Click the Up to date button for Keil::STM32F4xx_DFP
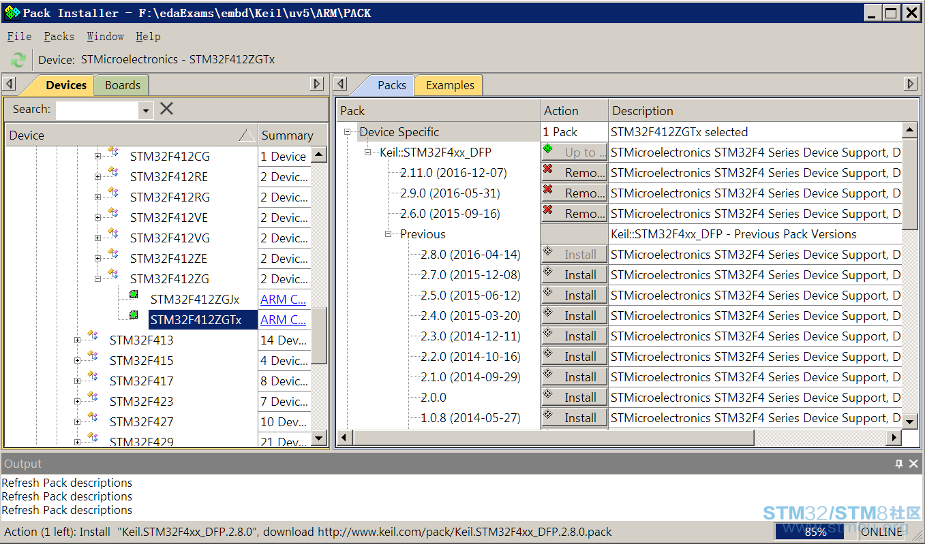The height and width of the screenshot is (544, 925). 574,153
